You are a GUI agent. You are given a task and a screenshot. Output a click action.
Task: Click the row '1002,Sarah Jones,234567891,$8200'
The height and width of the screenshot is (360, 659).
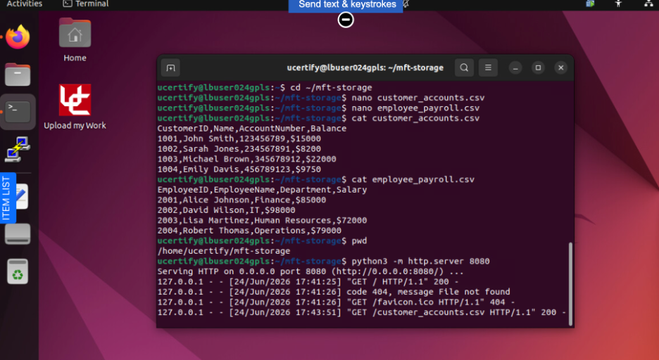pyautogui.click(x=239, y=149)
